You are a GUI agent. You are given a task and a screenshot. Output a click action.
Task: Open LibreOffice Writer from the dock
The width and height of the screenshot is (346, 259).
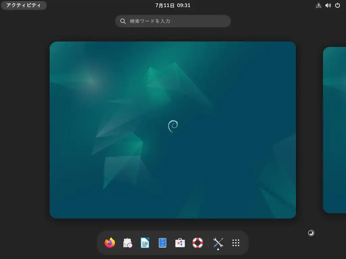pos(145,243)
